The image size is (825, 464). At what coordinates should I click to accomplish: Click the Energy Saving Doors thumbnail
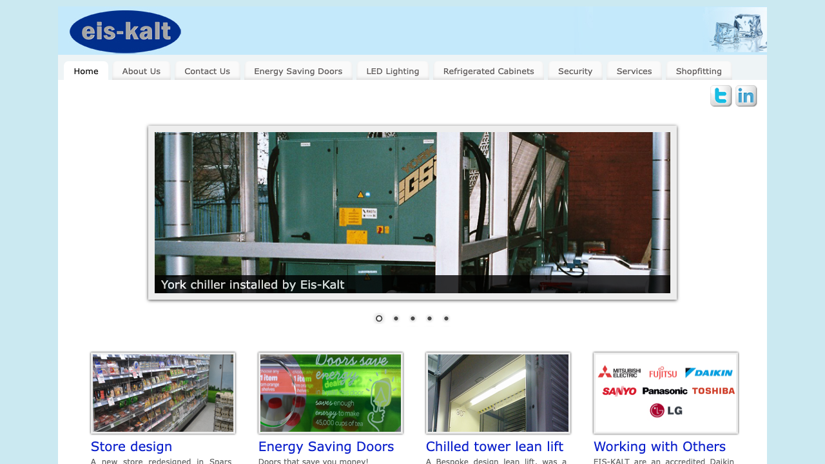331,392
